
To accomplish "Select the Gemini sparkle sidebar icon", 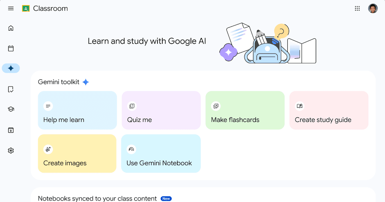I will 11,68.
